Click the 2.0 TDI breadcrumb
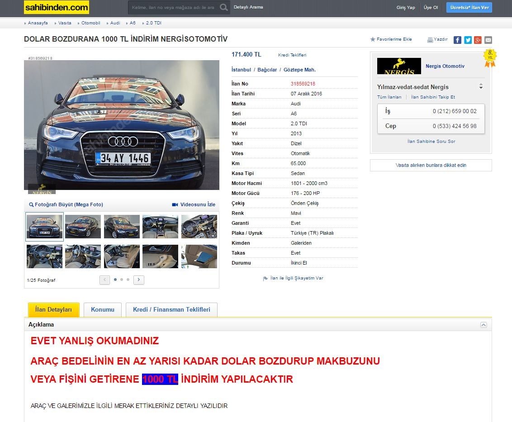 coord(153,23)
